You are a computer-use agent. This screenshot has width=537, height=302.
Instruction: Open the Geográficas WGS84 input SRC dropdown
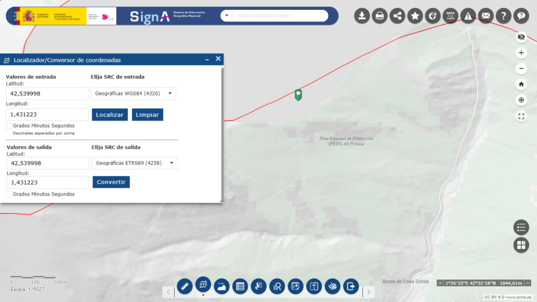click(133, 93)
